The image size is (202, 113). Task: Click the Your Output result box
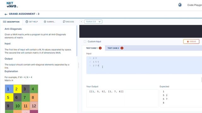pos(122,98)
